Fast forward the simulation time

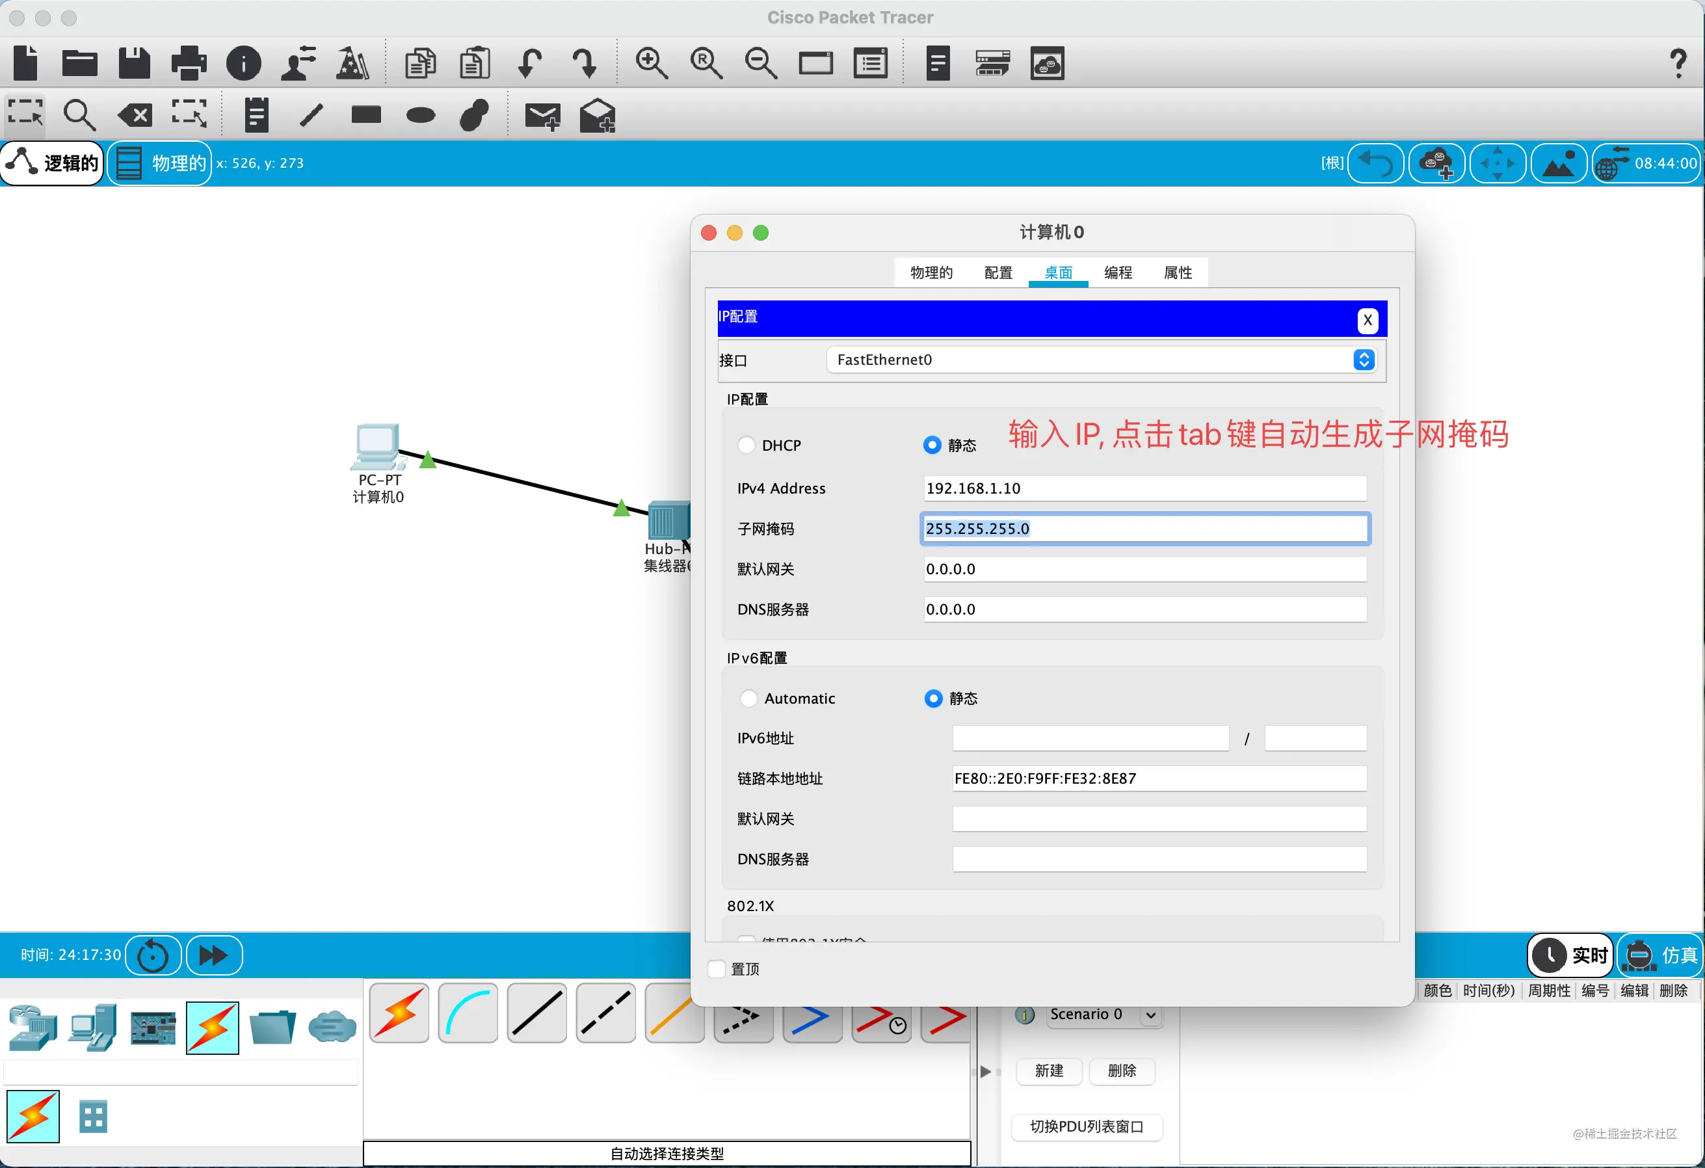tap(213, 956)
